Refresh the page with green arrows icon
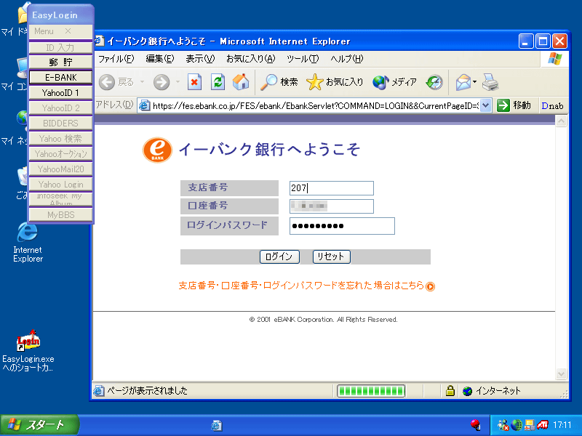This screenshot has width=582, height=436. [x=218, y=82]
